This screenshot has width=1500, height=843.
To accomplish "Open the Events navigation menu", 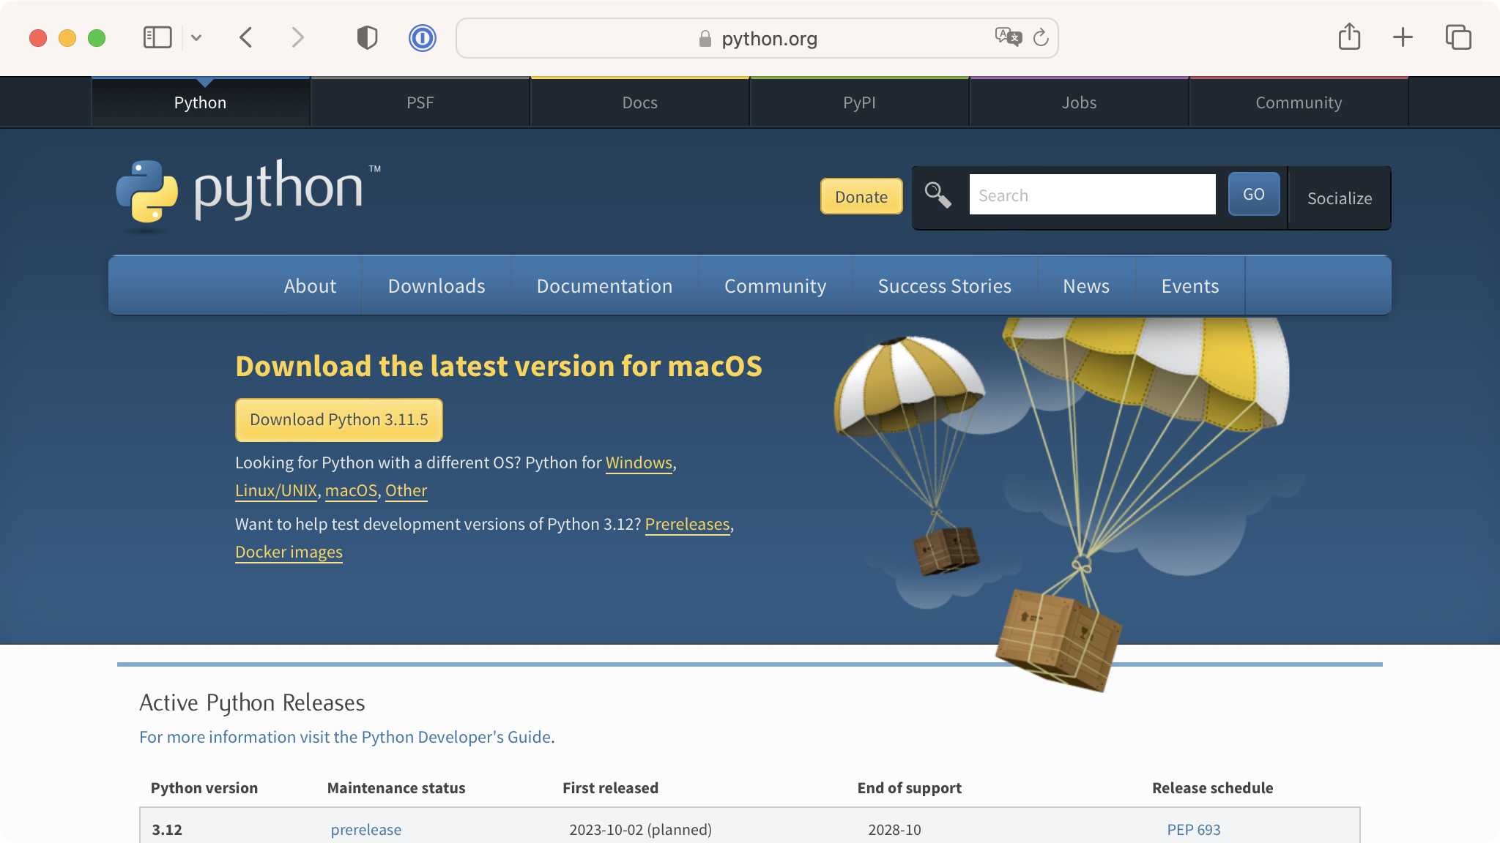I will click(1190, 286).
